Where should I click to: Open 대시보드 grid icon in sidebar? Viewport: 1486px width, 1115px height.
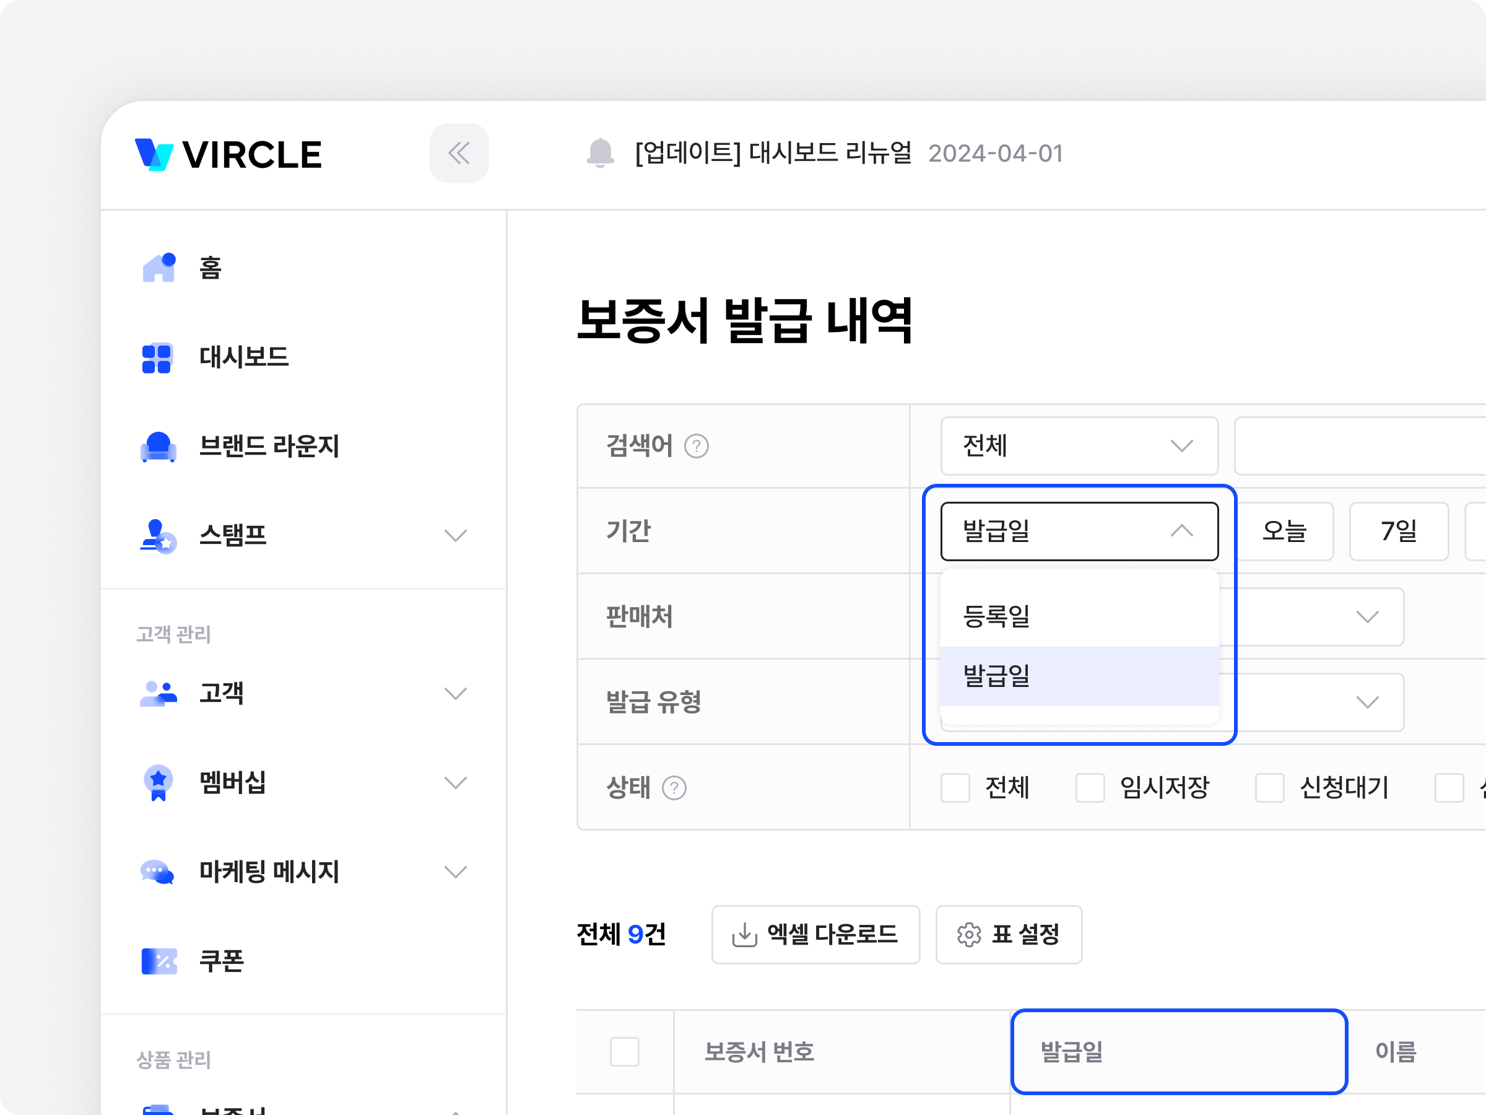(157, 357)
